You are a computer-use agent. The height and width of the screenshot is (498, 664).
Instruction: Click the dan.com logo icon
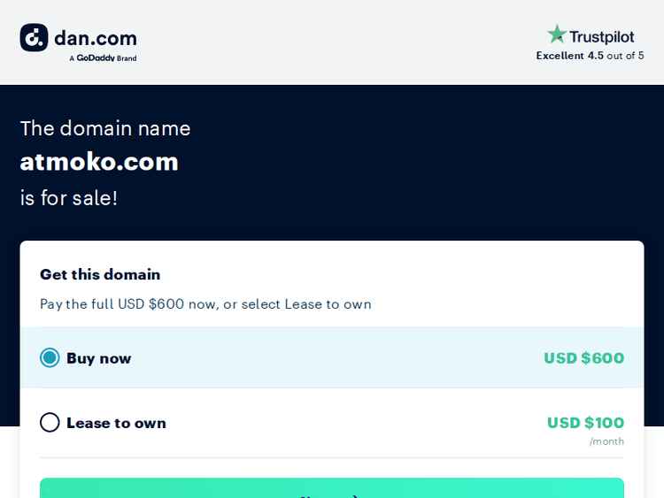[x=34, y=37]
